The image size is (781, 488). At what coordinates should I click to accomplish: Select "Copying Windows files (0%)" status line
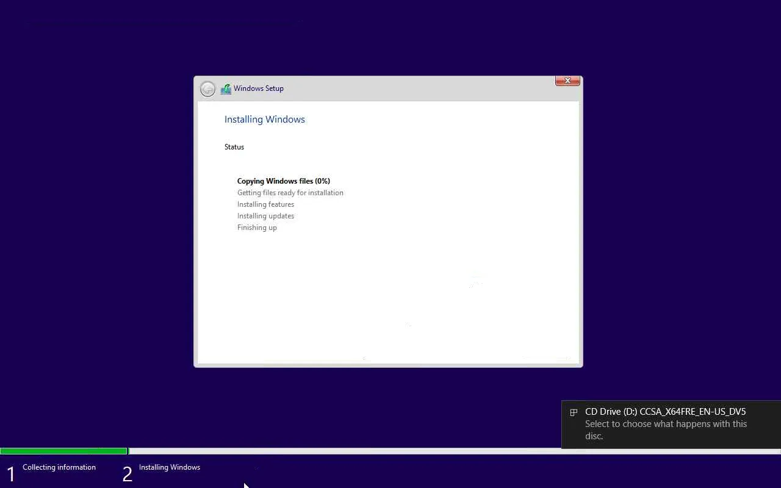(x=284, y=181)
